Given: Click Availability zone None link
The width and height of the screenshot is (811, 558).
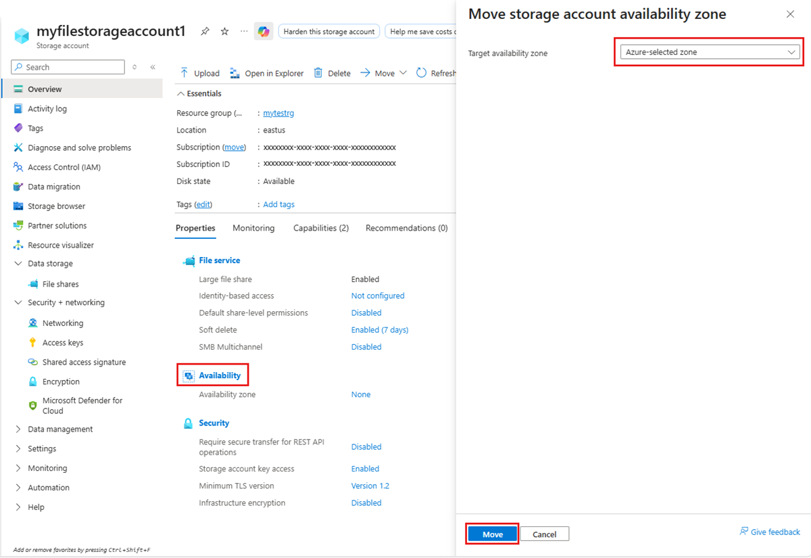Looking at the screenshot, I should click(361, 394).
